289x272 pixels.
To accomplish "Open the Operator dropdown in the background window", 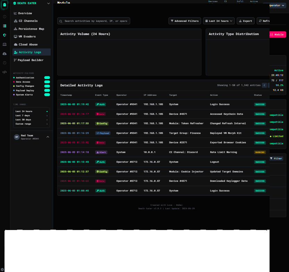I will [x=278, y=6].
